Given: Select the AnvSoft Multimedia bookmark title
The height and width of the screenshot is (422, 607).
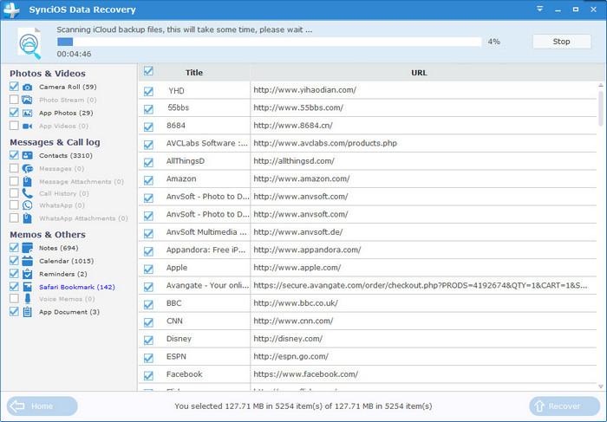Looking at the screenshot, I should click(206, 232).
